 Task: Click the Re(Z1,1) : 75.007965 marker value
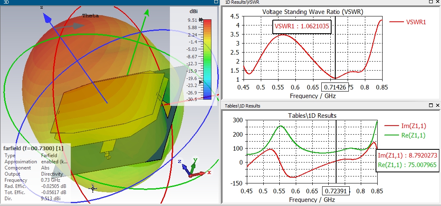click(x=407, y=165)
